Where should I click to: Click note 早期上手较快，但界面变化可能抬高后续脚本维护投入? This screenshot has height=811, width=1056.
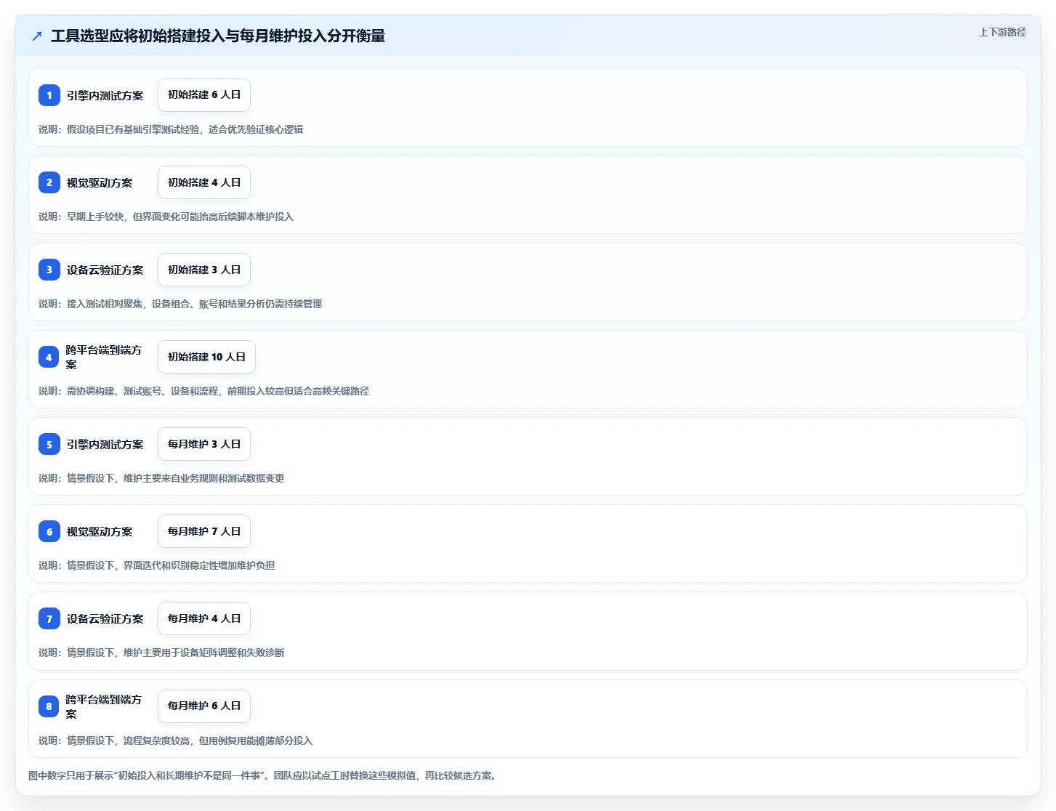tap(166, 217)
